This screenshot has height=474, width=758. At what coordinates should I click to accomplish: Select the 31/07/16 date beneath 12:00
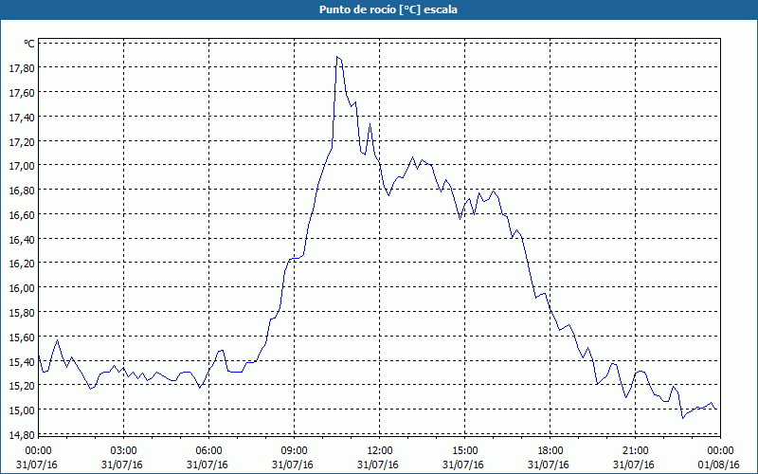pos(378,465)
